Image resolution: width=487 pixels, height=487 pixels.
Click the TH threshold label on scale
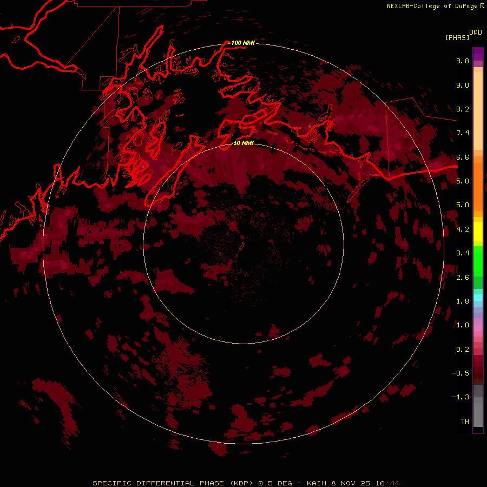[465, 422]
